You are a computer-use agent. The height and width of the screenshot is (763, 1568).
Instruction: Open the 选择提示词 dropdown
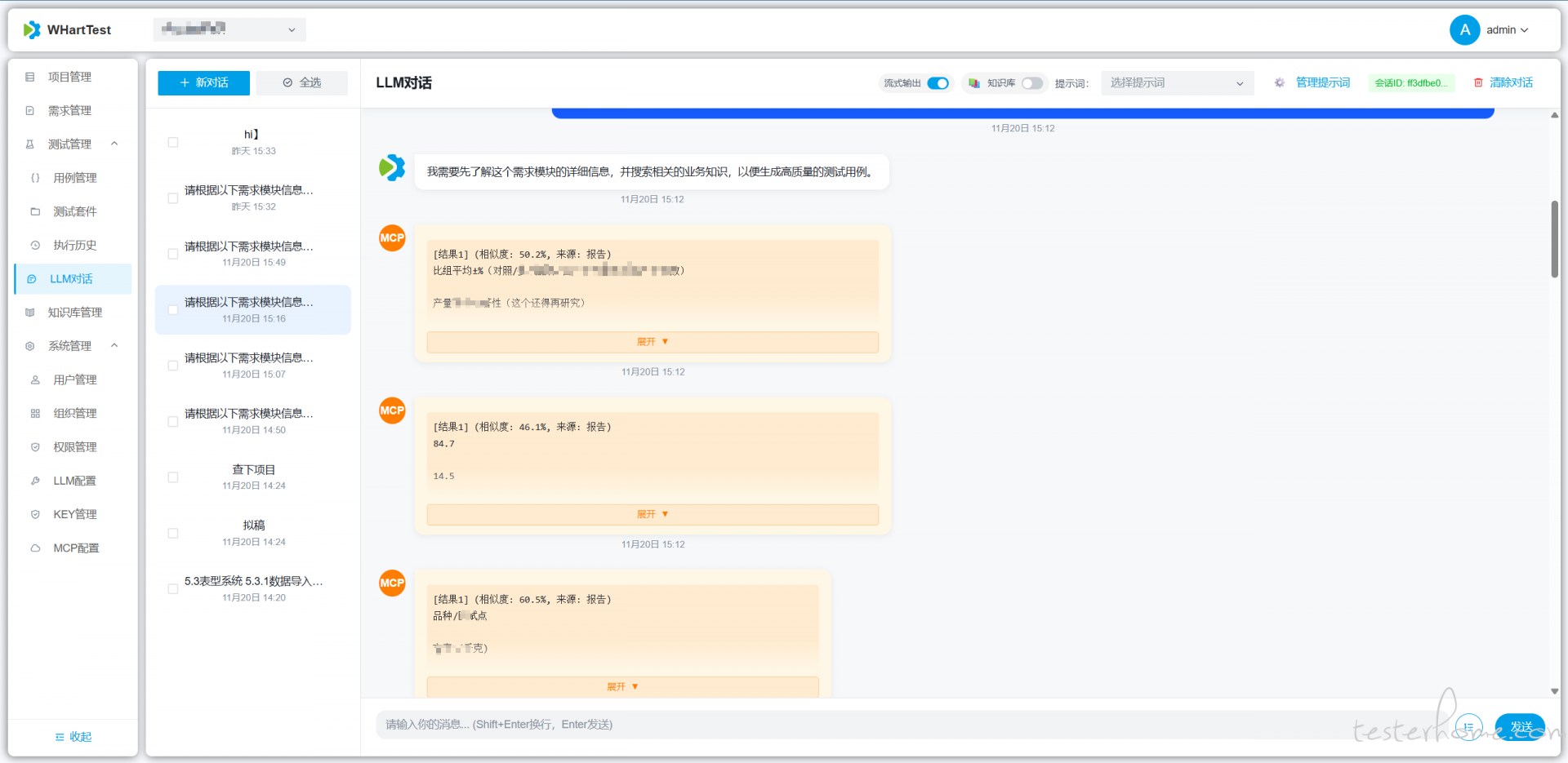click(x=1176, y=83)
